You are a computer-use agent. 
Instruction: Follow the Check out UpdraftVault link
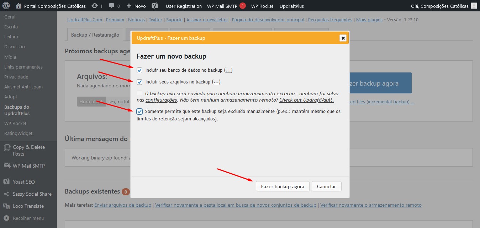click(307, 100)
